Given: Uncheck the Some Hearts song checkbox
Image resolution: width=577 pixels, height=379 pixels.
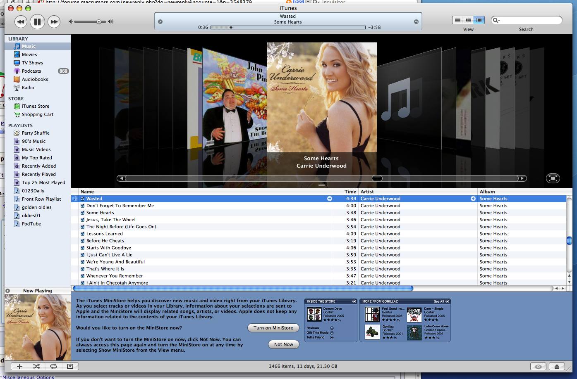Looking at the screenshot, I should click(83, 213).
